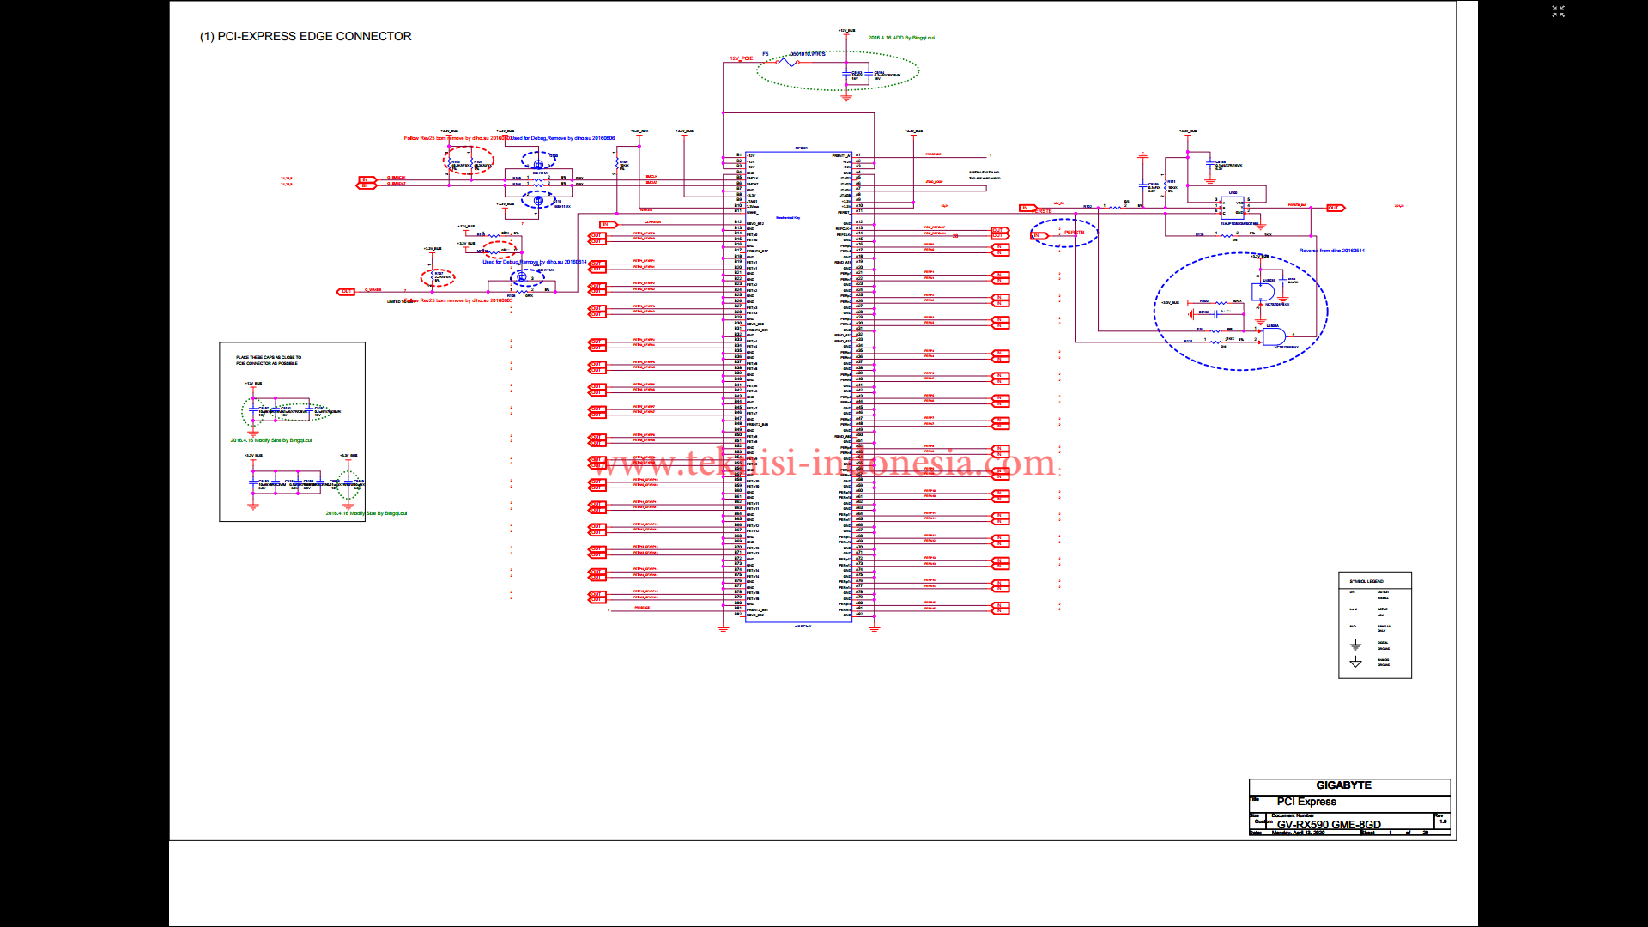1648x927 pixels.
Task: Select the IN flag beside CLKREQB
Action: pyautogui.click(x=606, y=224)
